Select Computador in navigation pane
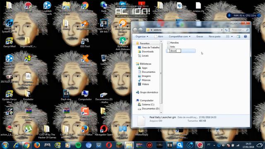 145,101
